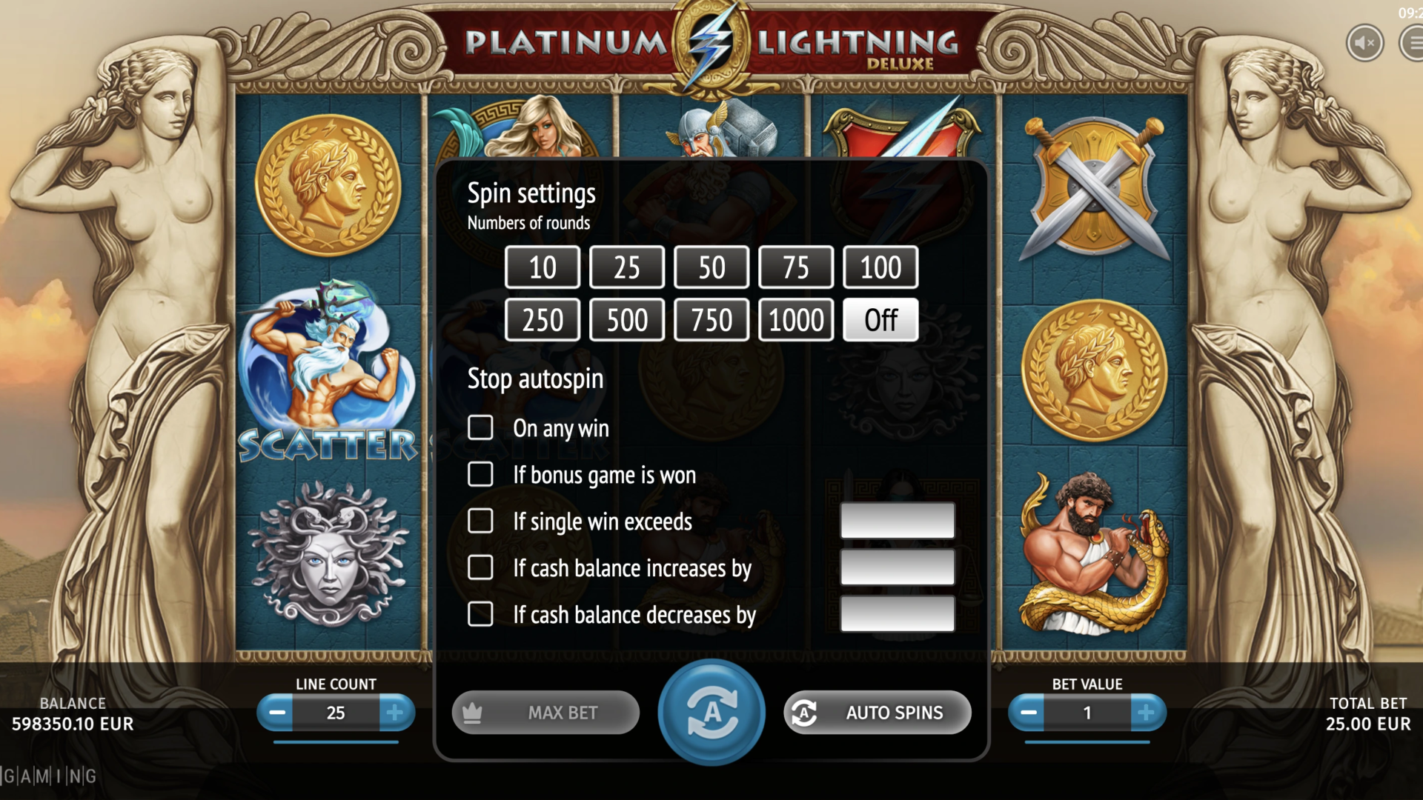Increase bet value with plus button
Image resolution: width=1423 pixels, height=800 pixels.
(x=1147, y=713)
